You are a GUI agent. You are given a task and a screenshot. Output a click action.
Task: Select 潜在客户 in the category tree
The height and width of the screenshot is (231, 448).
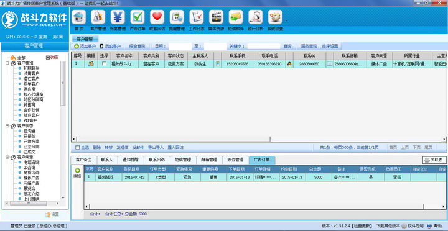(32, 78)
